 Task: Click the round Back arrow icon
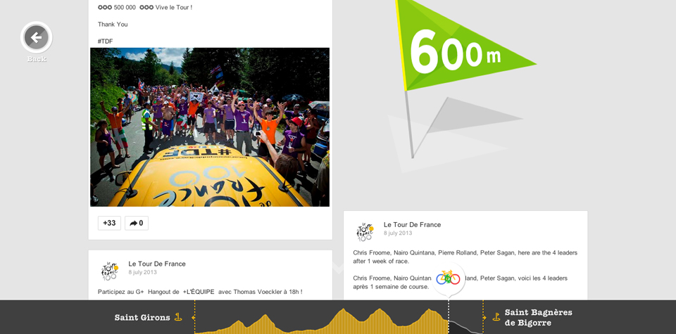coord(36,37)
